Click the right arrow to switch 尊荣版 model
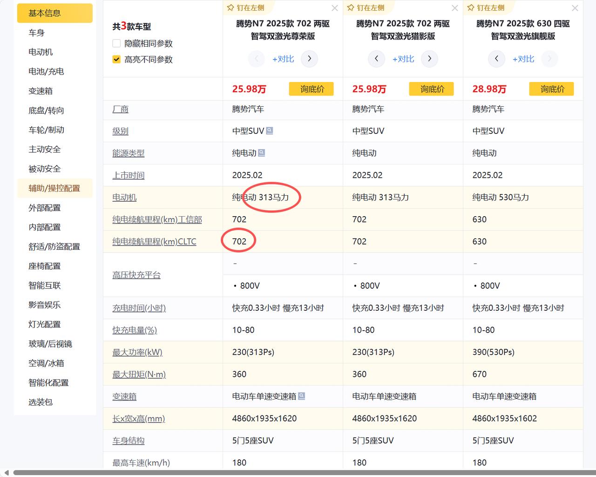This screenshot has width=596, height=477. tap(310, 59)
